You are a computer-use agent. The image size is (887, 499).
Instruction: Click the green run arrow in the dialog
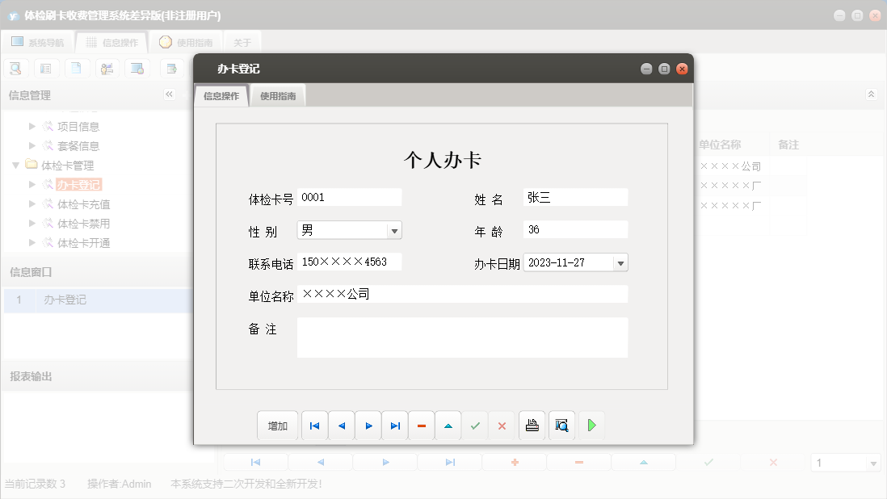591,426
